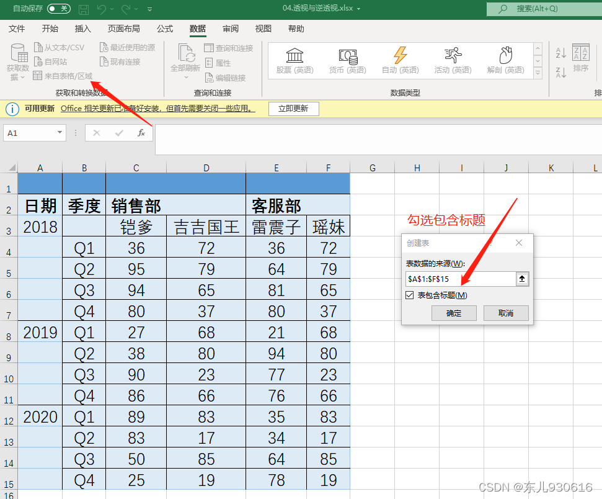The width and height of the screenshot is (602, 499).
Task: Select 货币 (英语) data type
Action: tap(348, 61)
